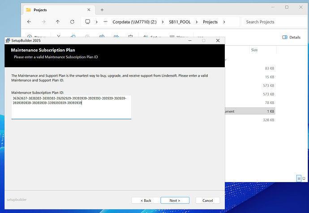The image size is (309, 213).
Task: Expand chevron after Projects breadcrumb
Action: (224, 22)
